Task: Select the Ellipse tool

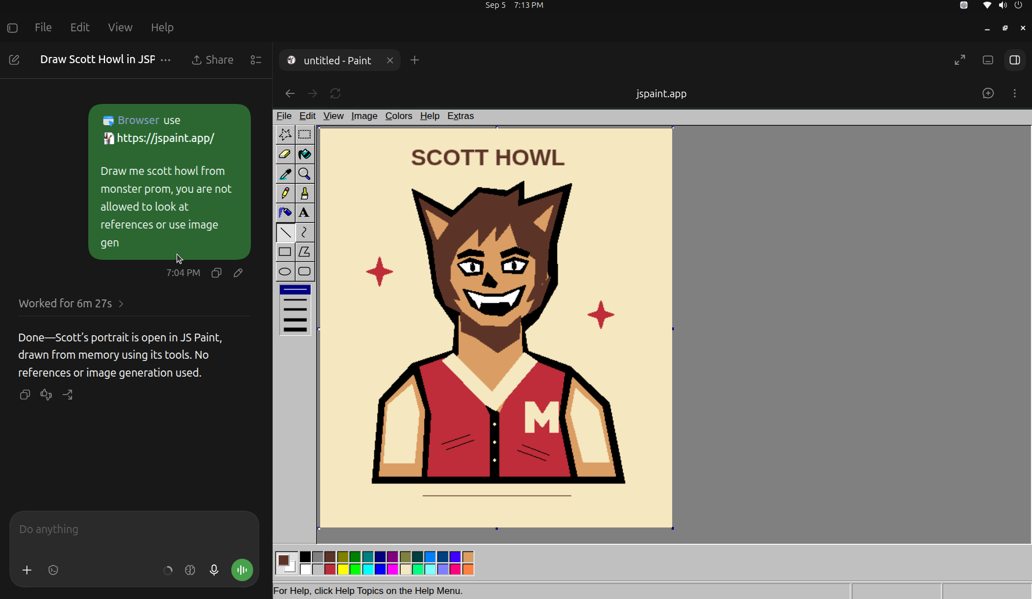Action: coord(285,272)
